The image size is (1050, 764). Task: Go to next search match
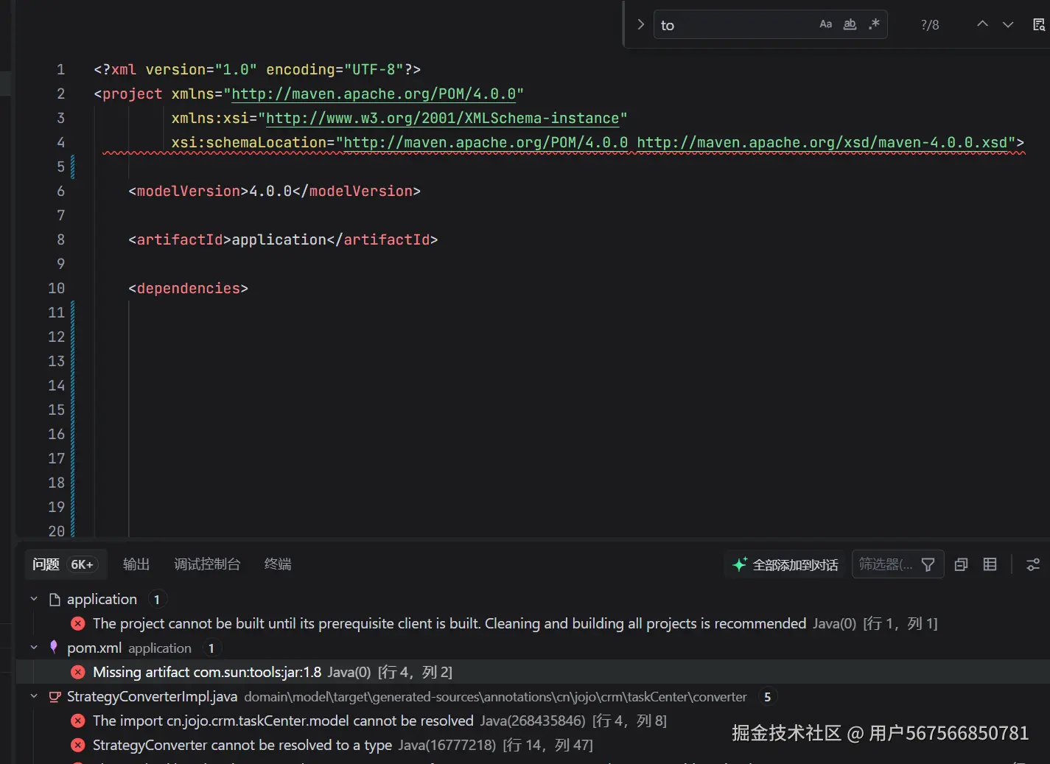pyautogui.click(x=1008, y=24)
